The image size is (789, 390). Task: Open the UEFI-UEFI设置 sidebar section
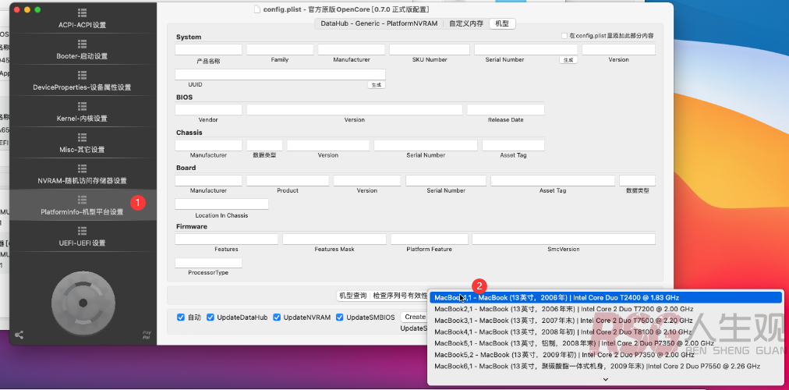tap(82, 237)
